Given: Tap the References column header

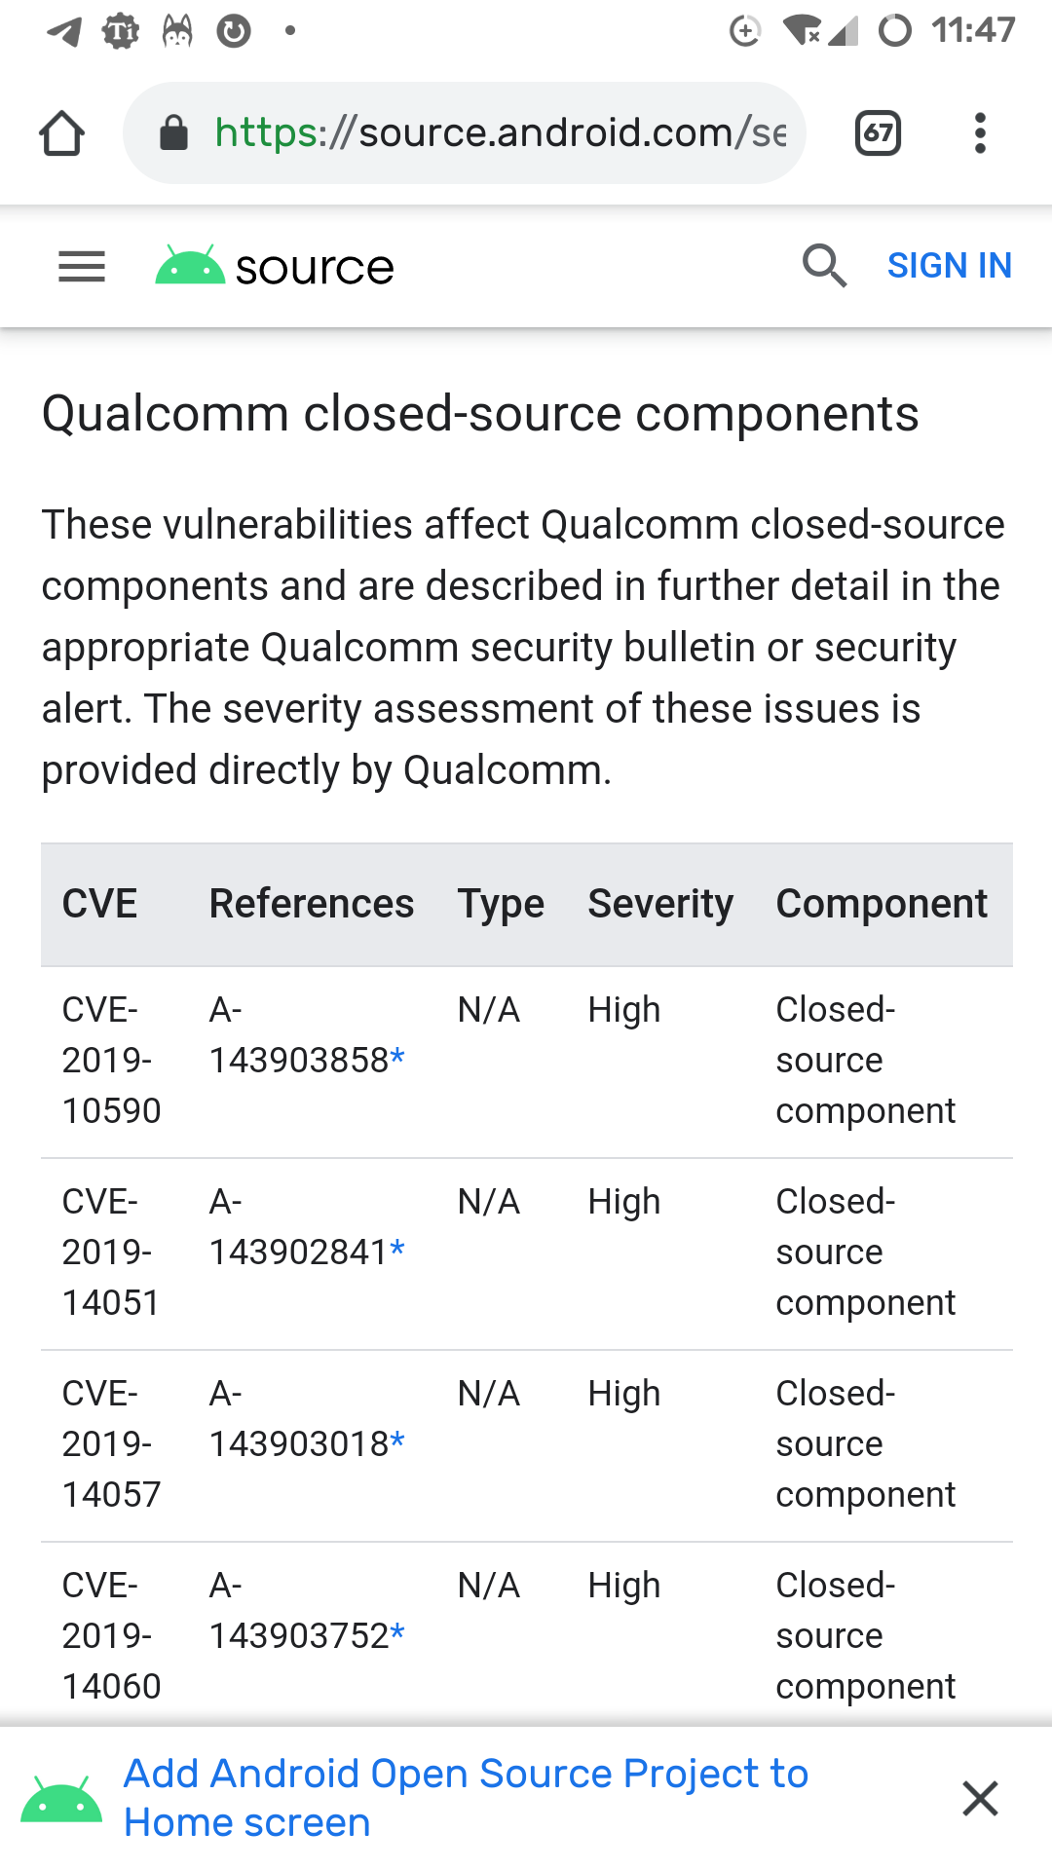Looking at the screenshot, I should click(x=312, y=904).
